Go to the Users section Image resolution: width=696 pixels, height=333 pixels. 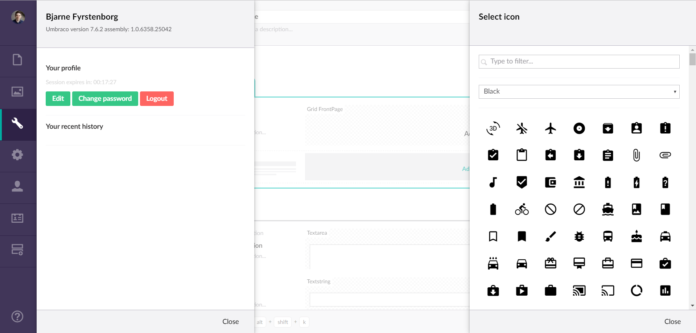17,186
